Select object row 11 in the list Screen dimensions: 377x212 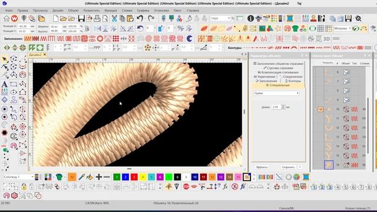[x=340, y=118]
